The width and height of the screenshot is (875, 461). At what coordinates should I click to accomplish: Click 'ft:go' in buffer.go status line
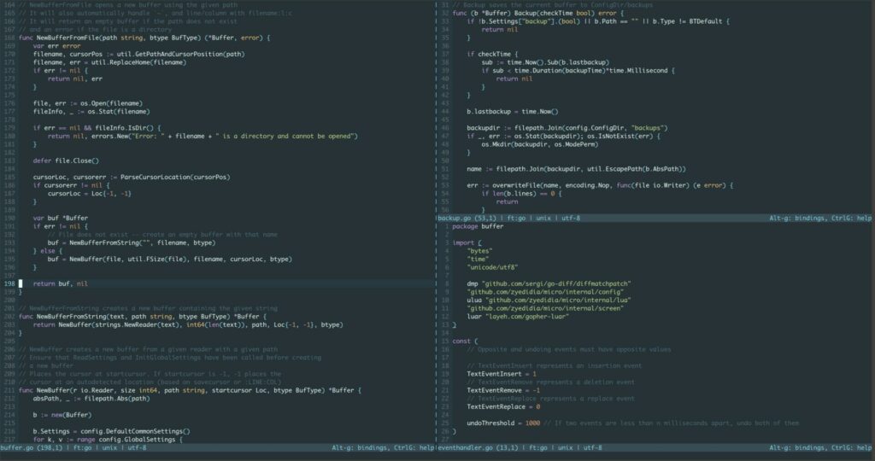coord(83,447)
